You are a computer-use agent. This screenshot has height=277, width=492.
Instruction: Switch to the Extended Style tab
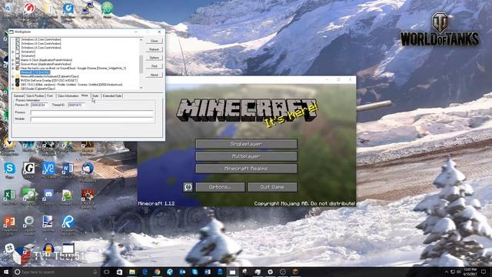coord(112,95)
